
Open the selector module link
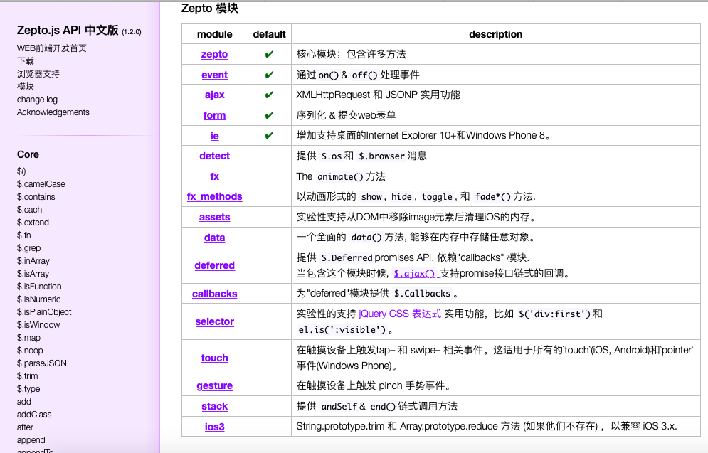[x=214, y=321]
